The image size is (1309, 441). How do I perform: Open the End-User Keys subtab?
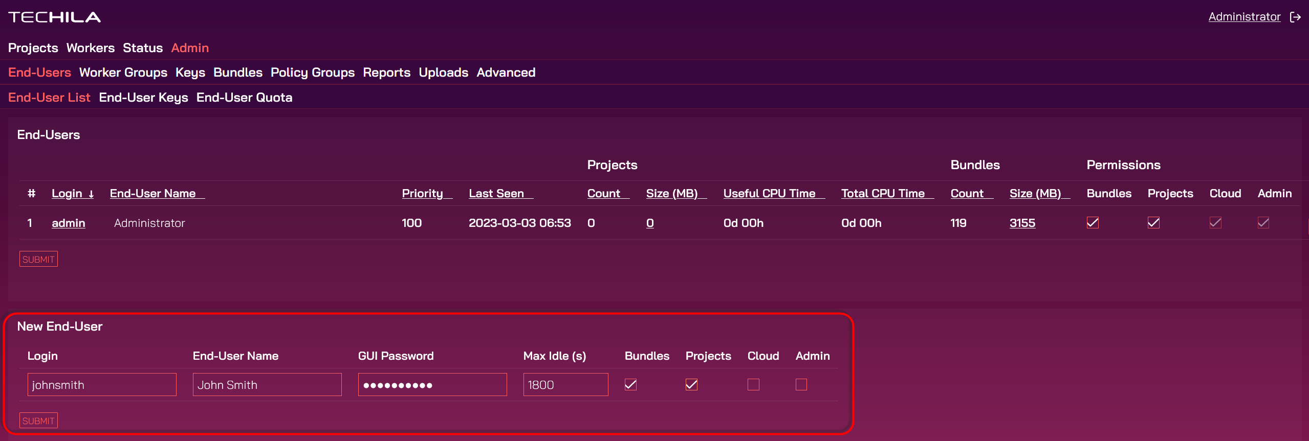click(143, 98)
